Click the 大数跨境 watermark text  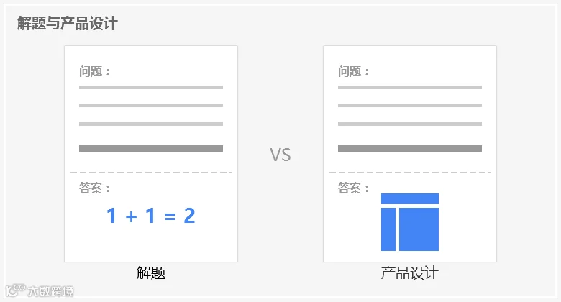coord(50,291)
